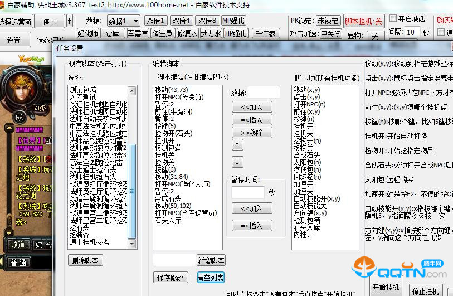Select 挂机开 in 脚本项 function list

(x=303, y=126)
